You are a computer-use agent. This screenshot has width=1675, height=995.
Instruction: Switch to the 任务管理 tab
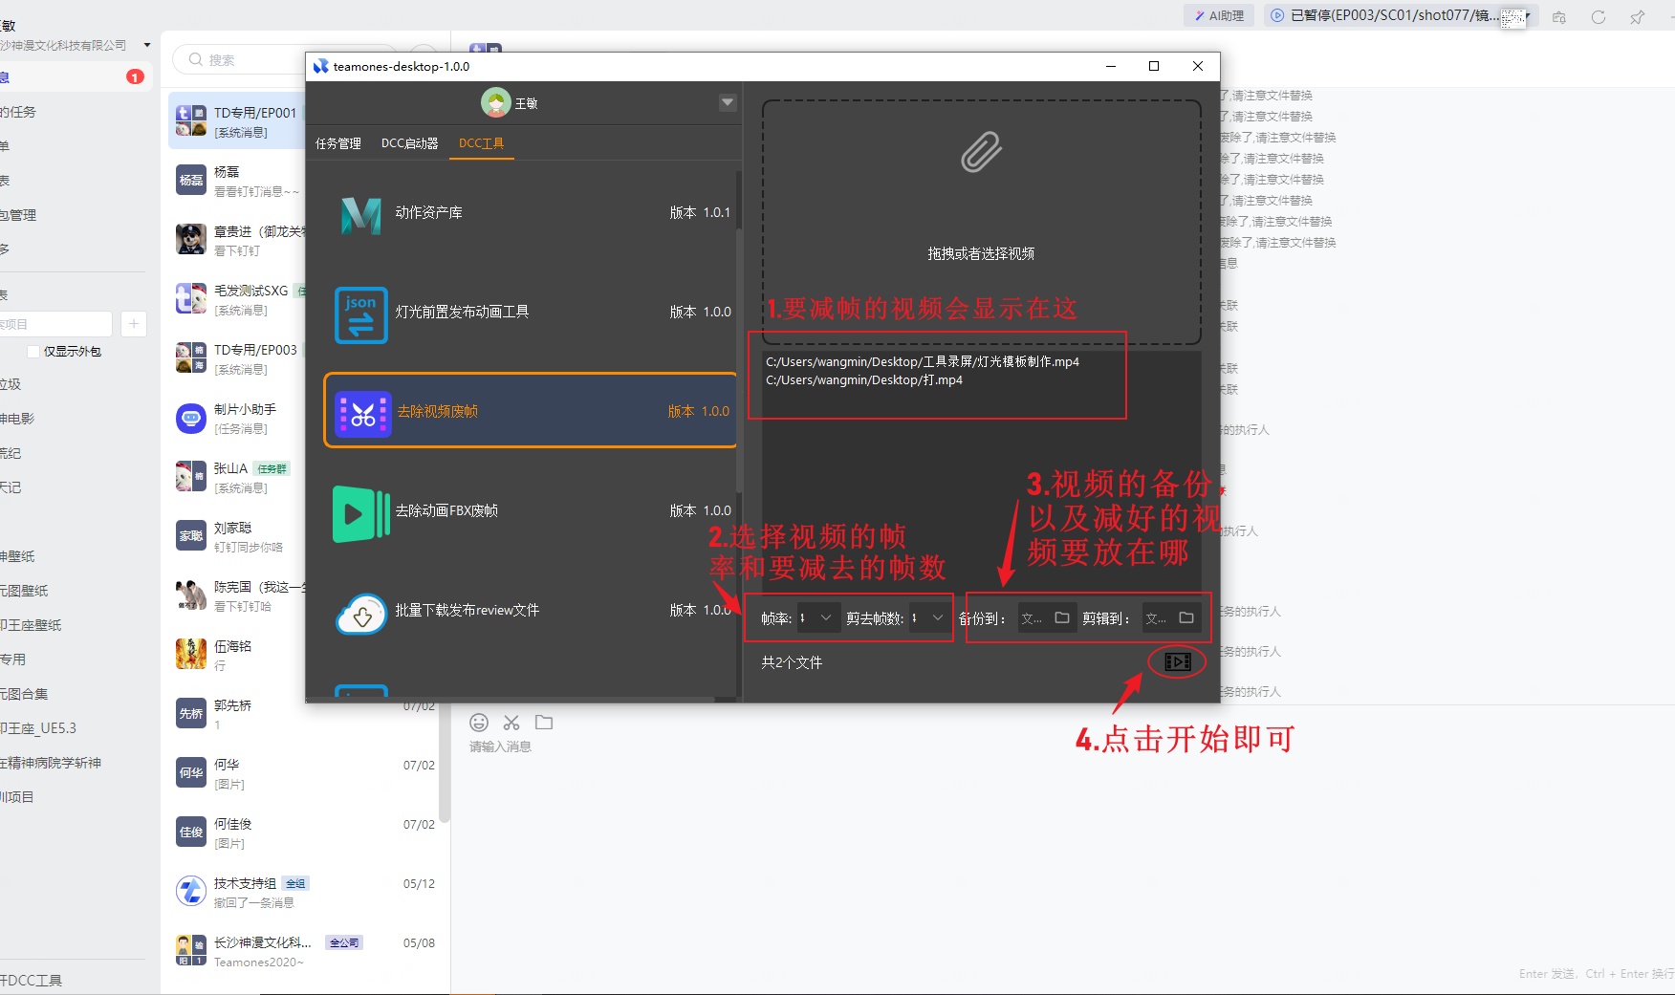(x=338, y=143)
